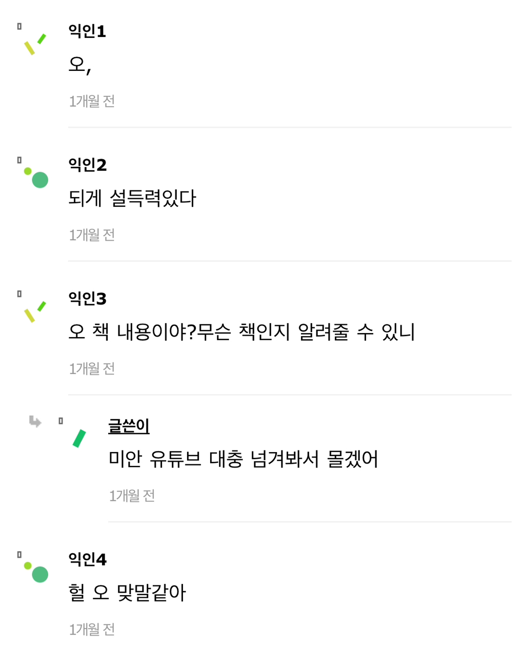
Task: Click 익인4's green circle avatar
Action: [37, 572]
